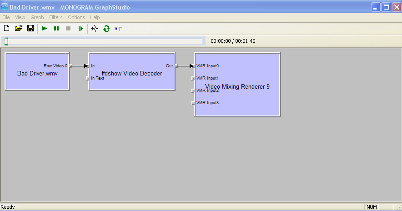The image size is (402, 211).
Task: Click the blue-dot connection mode toolbar icon
Action: 118,29
